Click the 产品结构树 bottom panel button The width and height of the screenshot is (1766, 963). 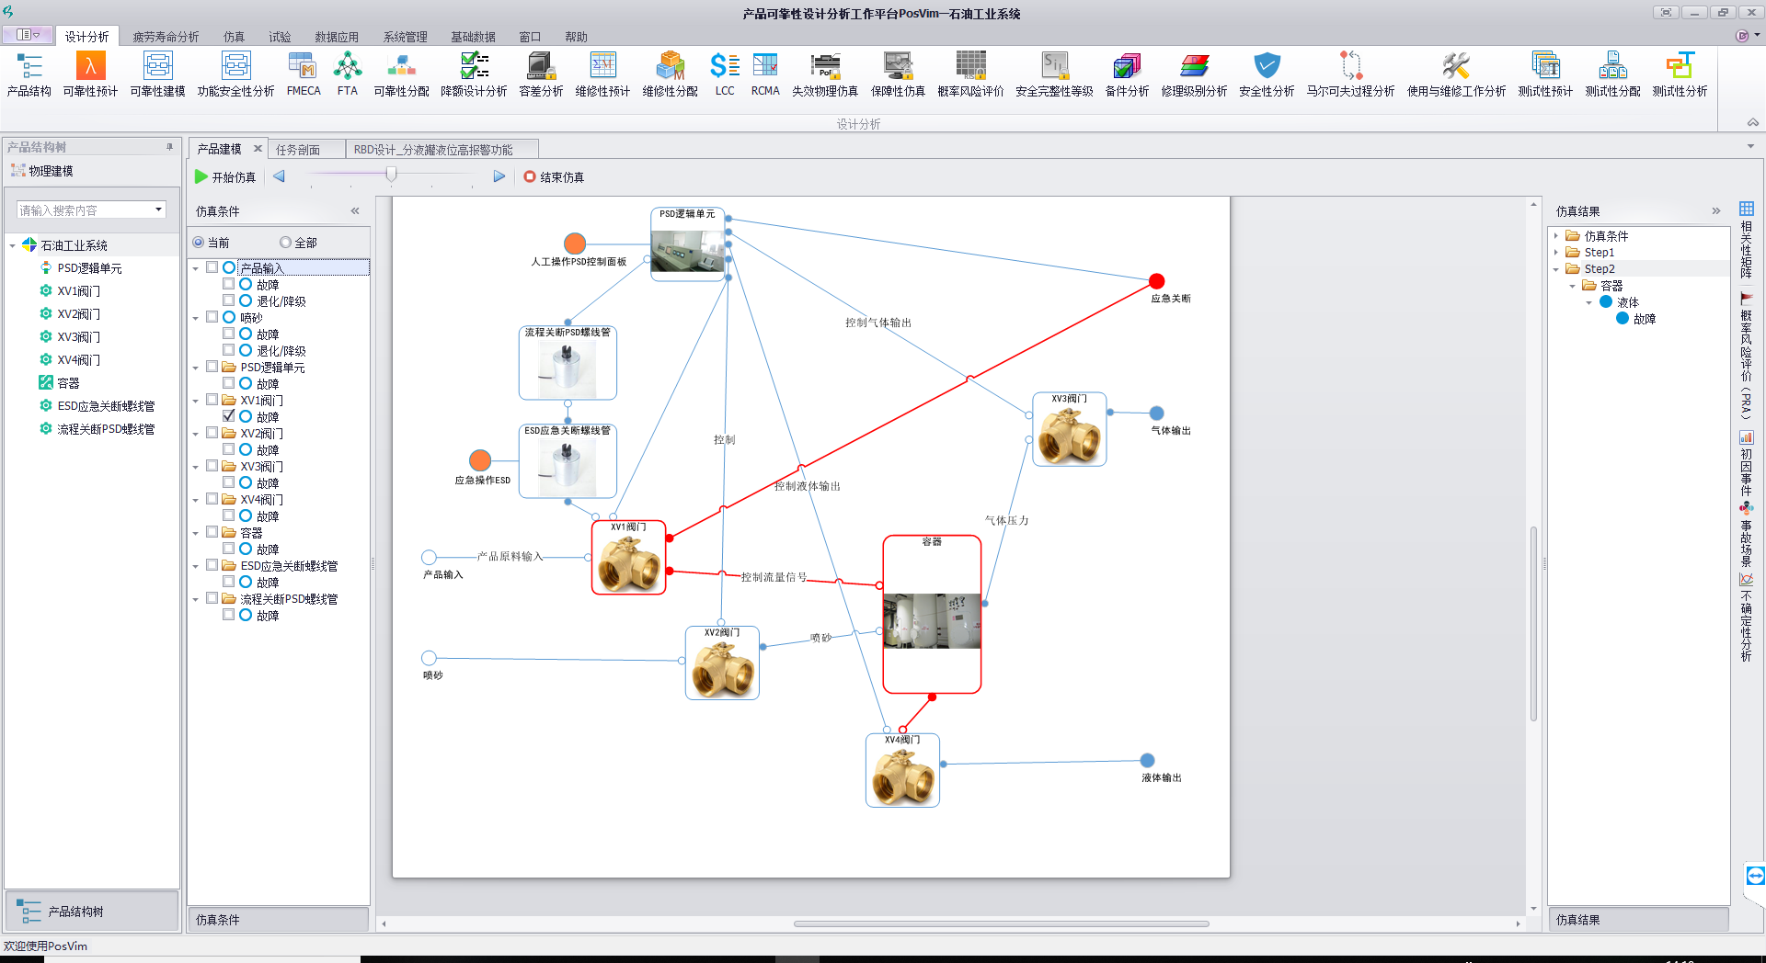91,912
